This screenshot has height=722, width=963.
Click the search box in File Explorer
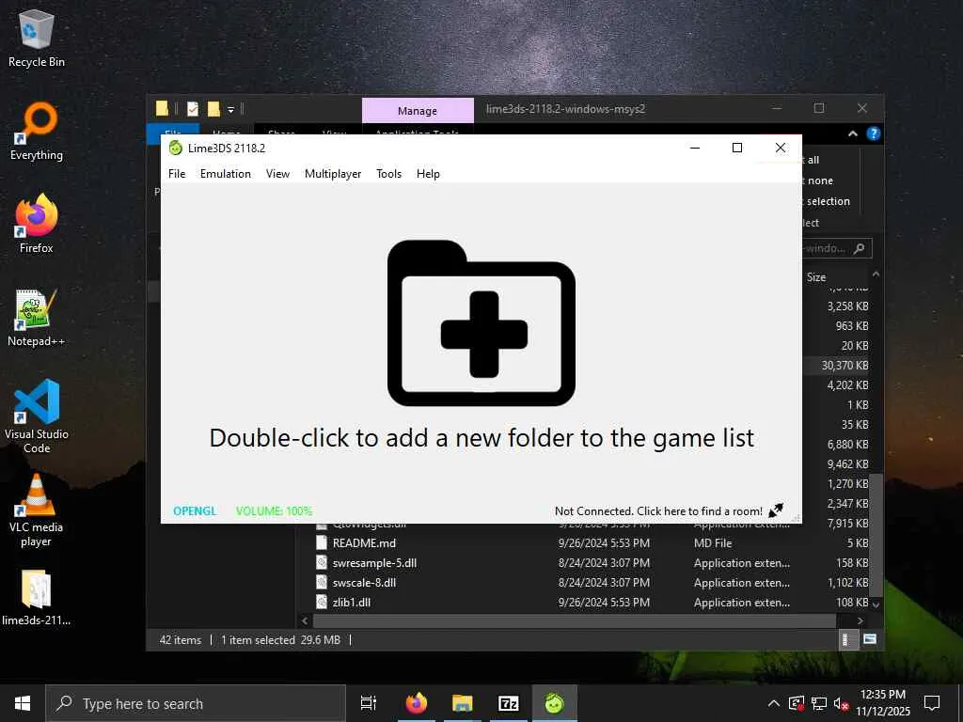(836, 248)
